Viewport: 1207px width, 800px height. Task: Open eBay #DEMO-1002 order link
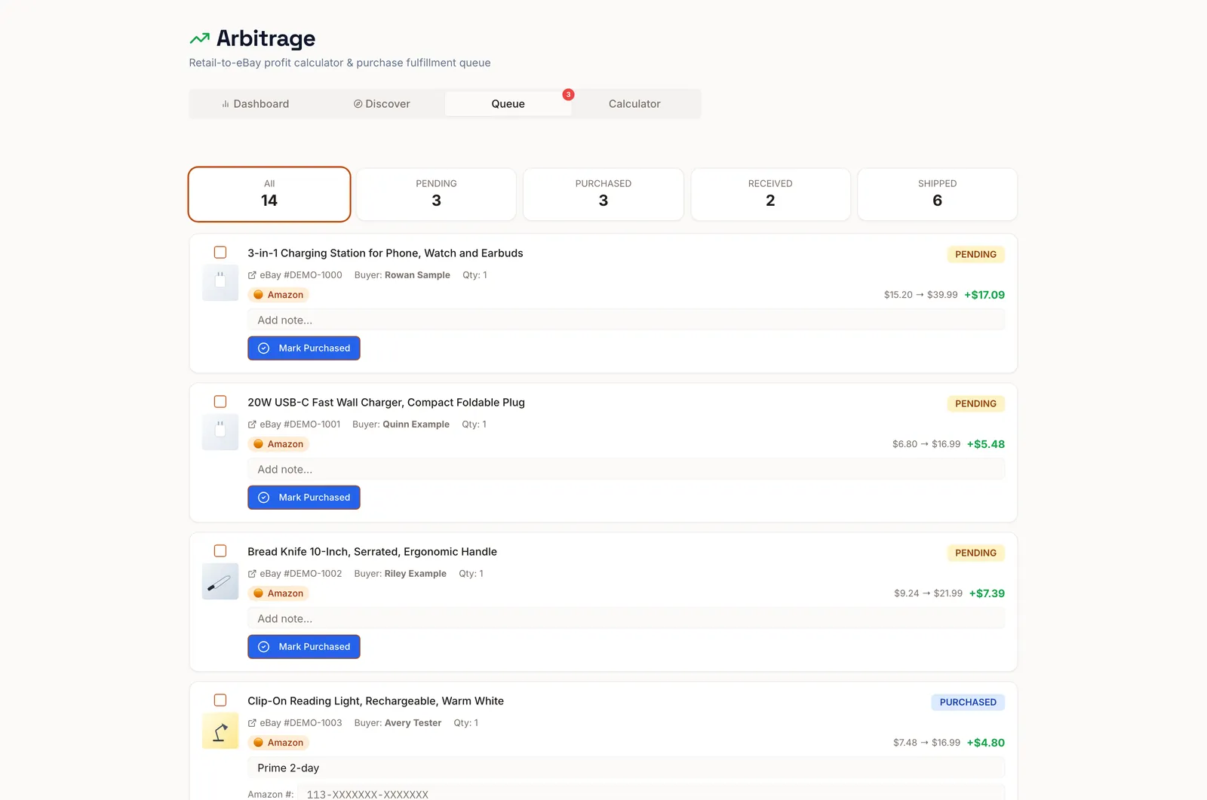point(301,574)
